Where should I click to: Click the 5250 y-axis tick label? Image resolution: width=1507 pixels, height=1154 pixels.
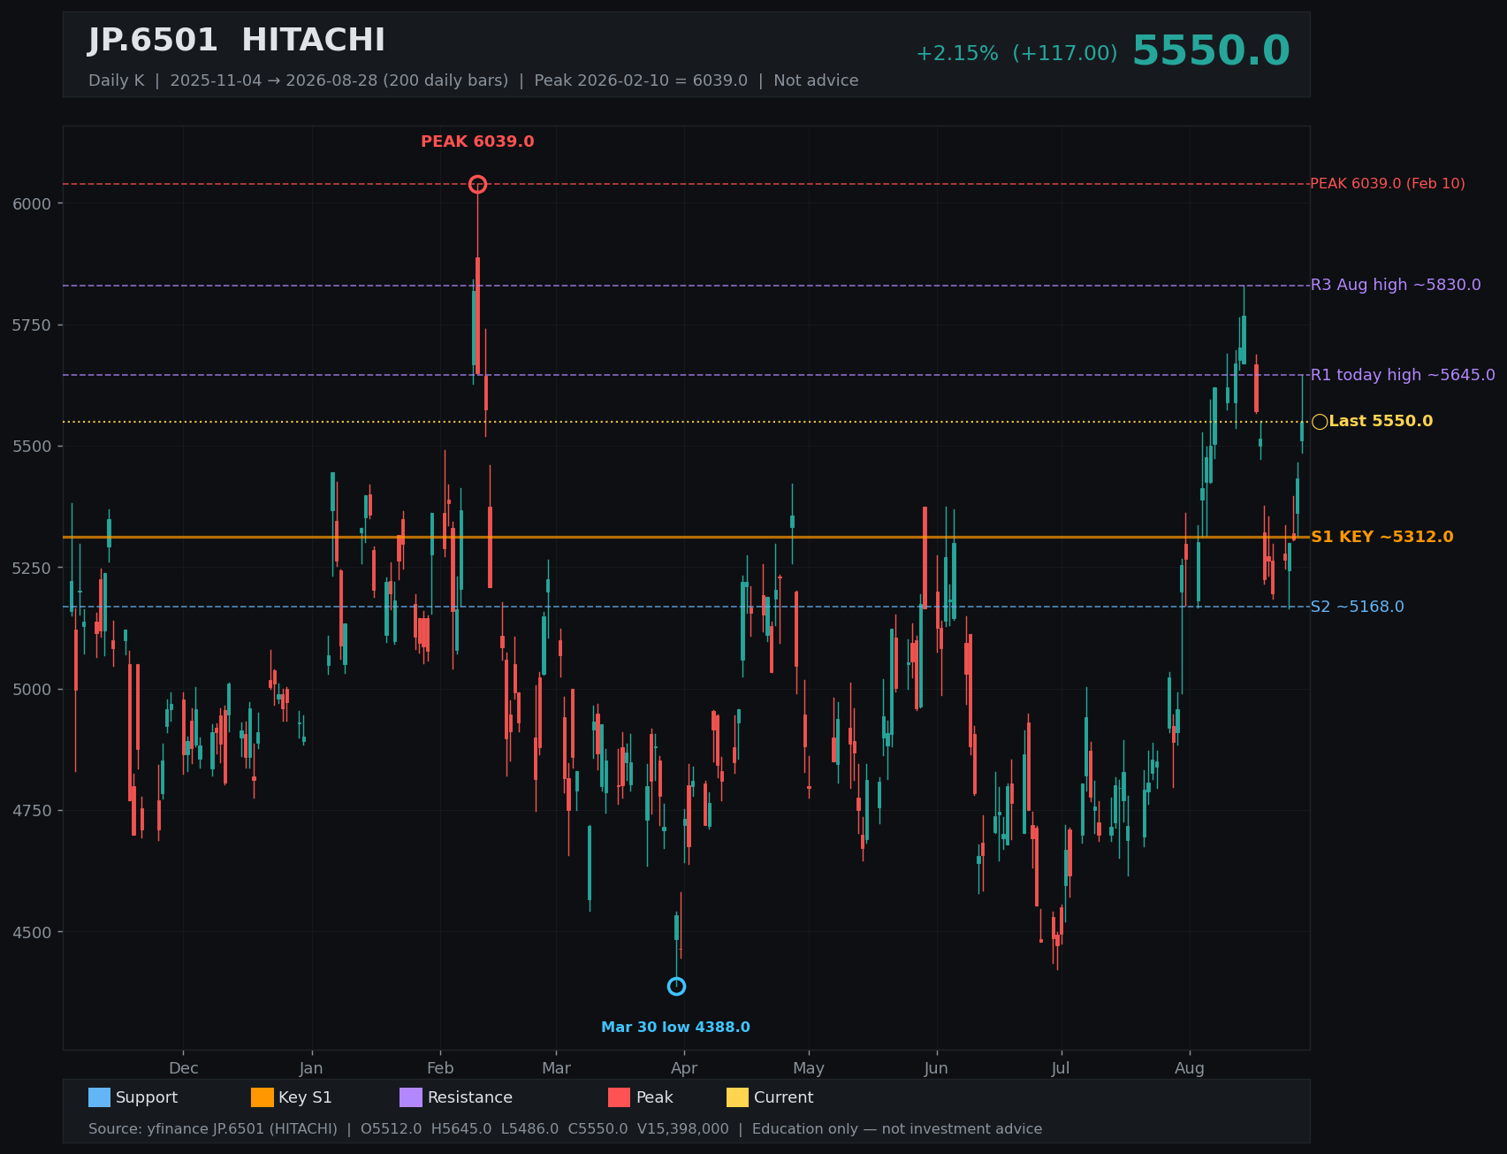[x=32, y=568]
